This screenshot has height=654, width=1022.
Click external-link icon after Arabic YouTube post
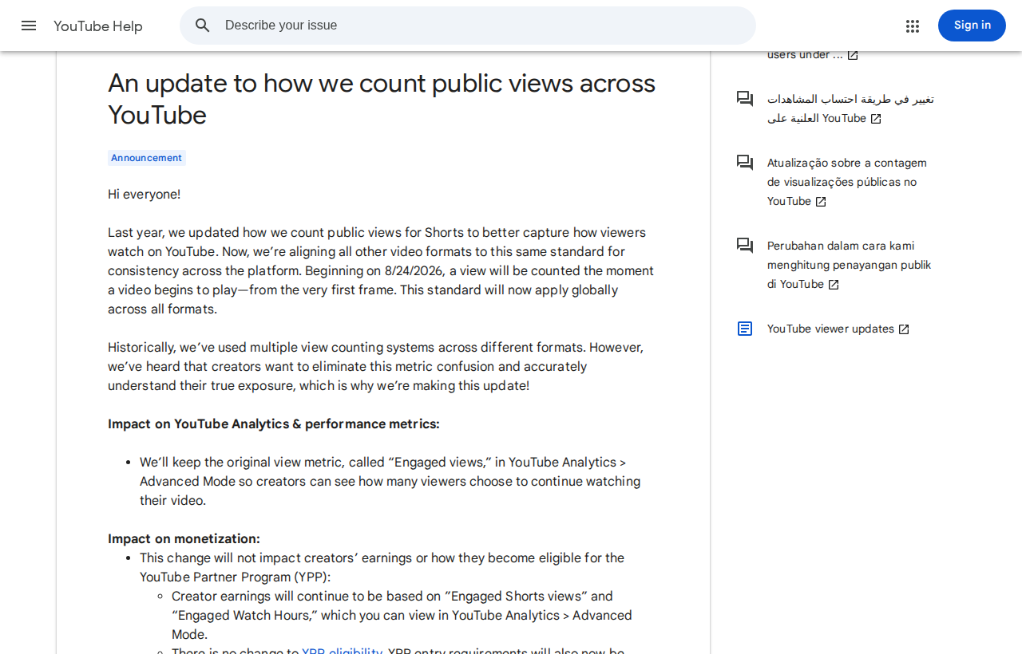tap(876, 119)
